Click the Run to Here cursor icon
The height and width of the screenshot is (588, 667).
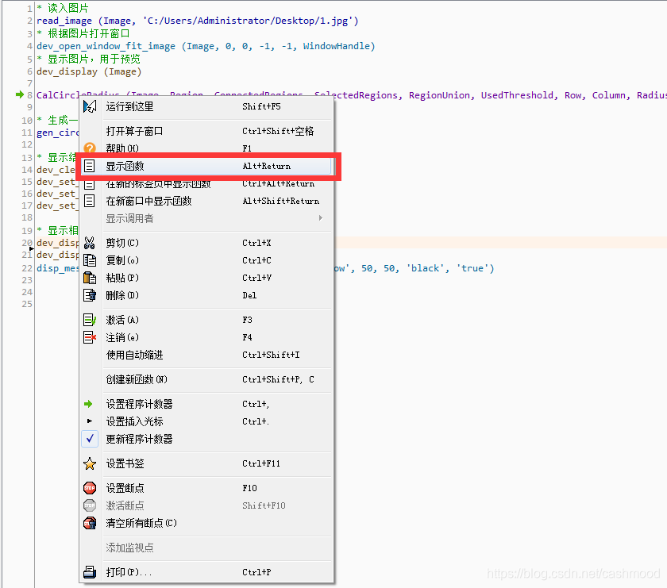[89, 106]
